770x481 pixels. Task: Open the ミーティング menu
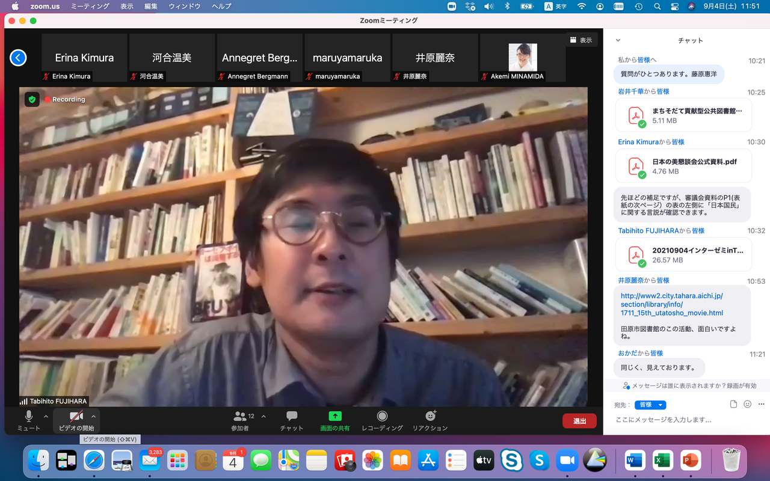pyautogui.click(x=90, y=6)
